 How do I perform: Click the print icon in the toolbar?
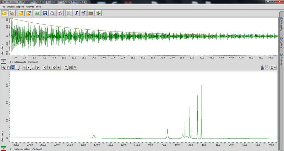52,13
